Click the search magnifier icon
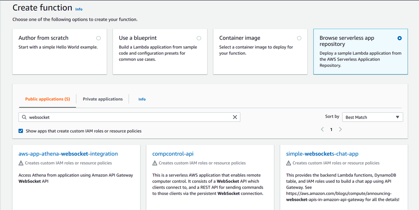 pyautogui.click(x=24, y=117)
